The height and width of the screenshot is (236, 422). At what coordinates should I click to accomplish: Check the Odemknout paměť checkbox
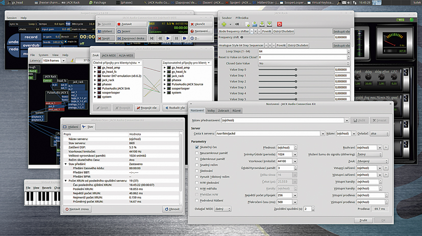tap(197, 159)
